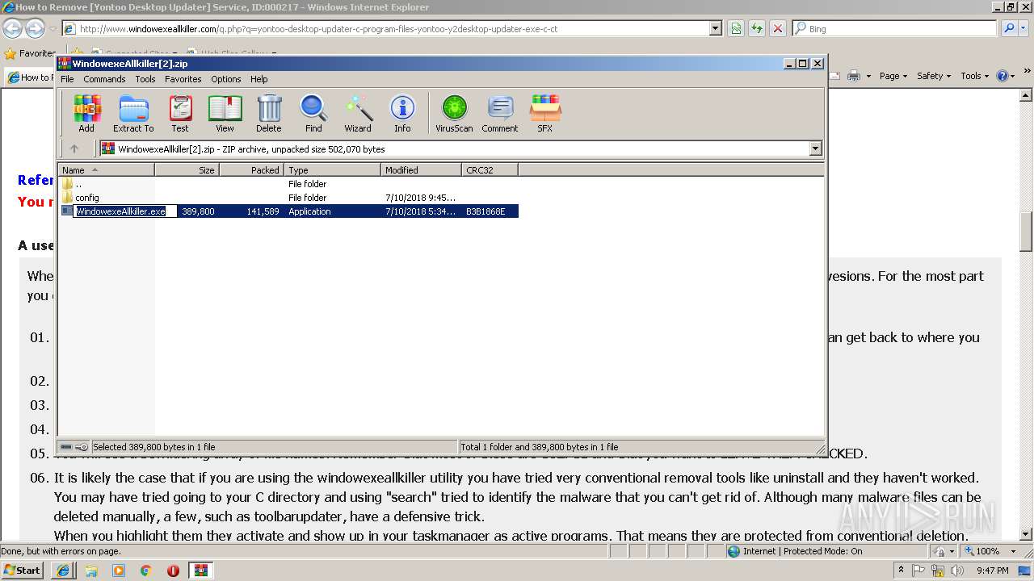The image size is (1034, 581).
Task: Click Internet Explorer Back button
Action: [x=12, y=28]
